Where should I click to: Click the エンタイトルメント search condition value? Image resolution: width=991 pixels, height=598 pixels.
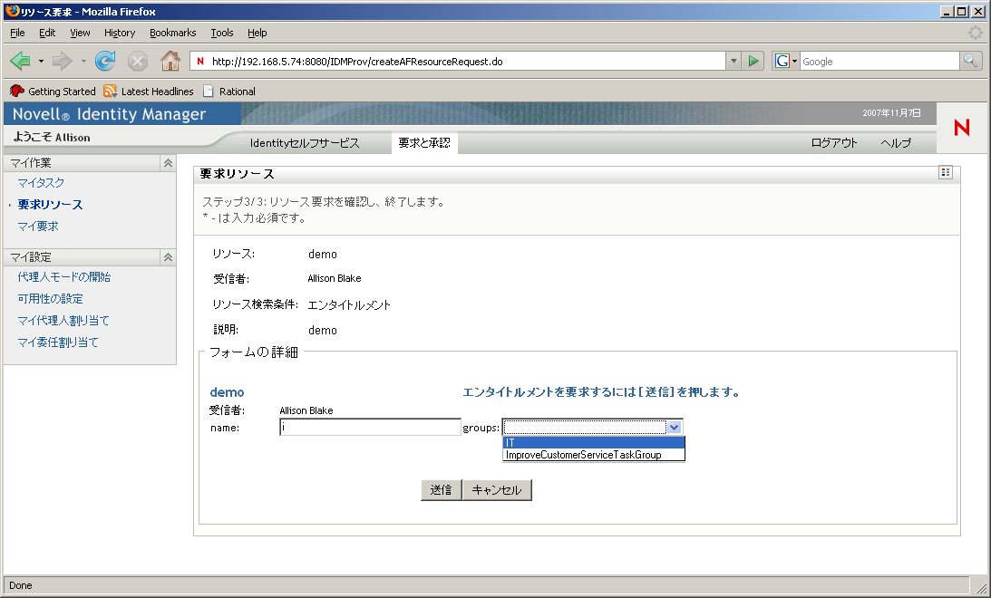[x=349, y=305]
